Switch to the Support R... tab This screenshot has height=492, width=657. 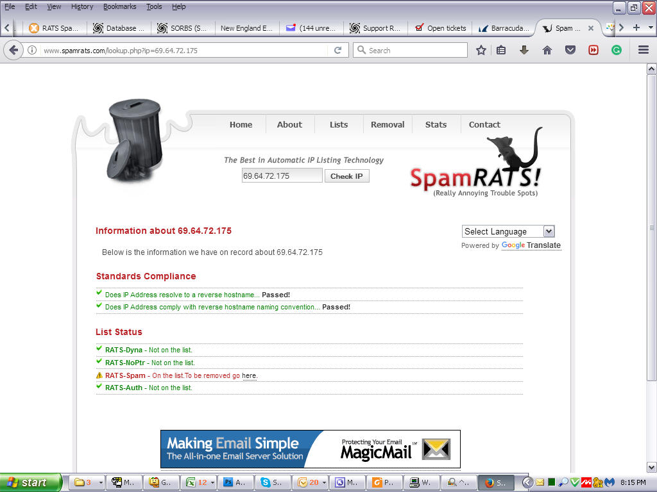pyautogui.click(x=375, y=28)
